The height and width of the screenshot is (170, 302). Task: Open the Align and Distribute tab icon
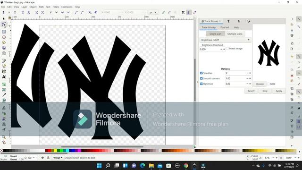239,21
